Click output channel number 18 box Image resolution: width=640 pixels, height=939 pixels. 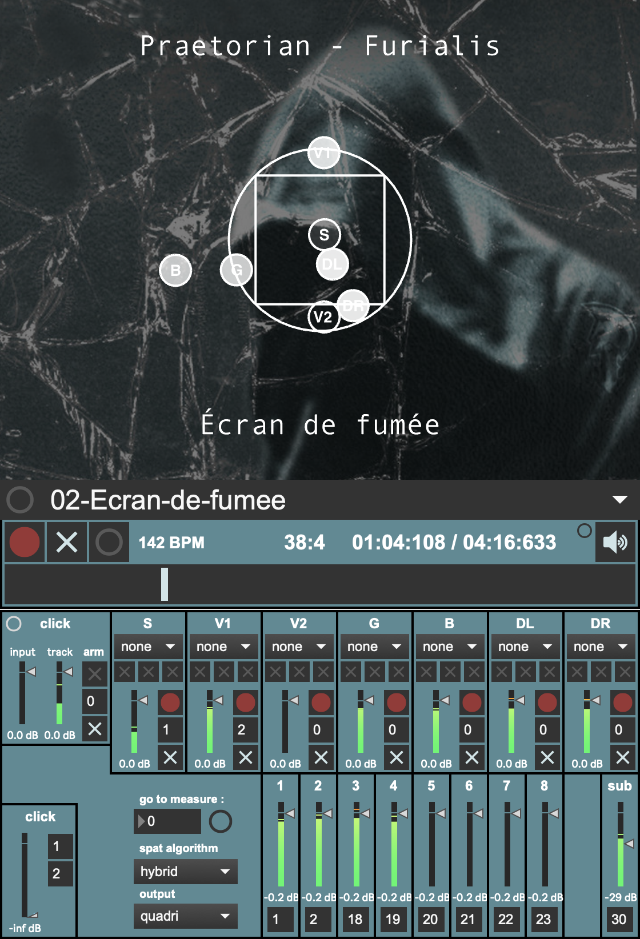(x=355, y=919)
